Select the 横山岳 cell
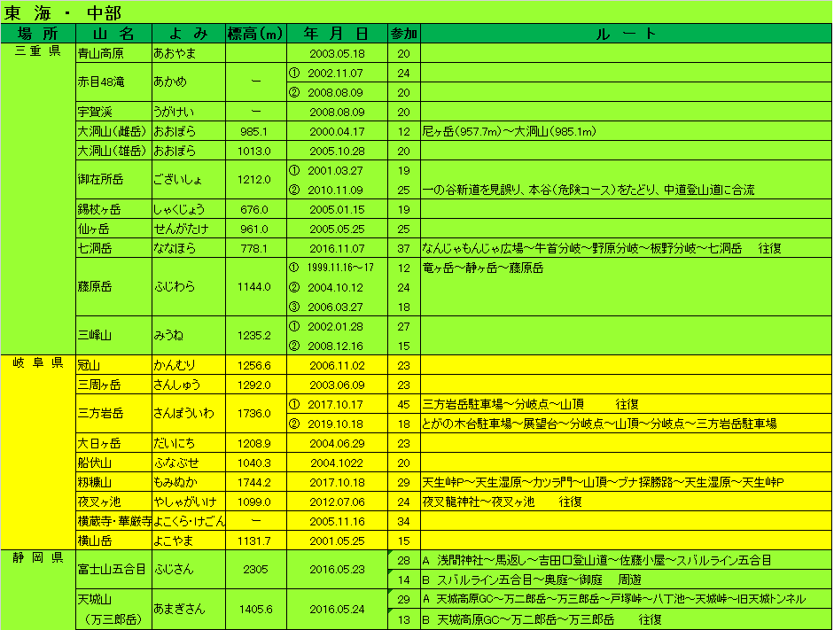The height and width of the screenshot is (630, 834). [113, 541]
